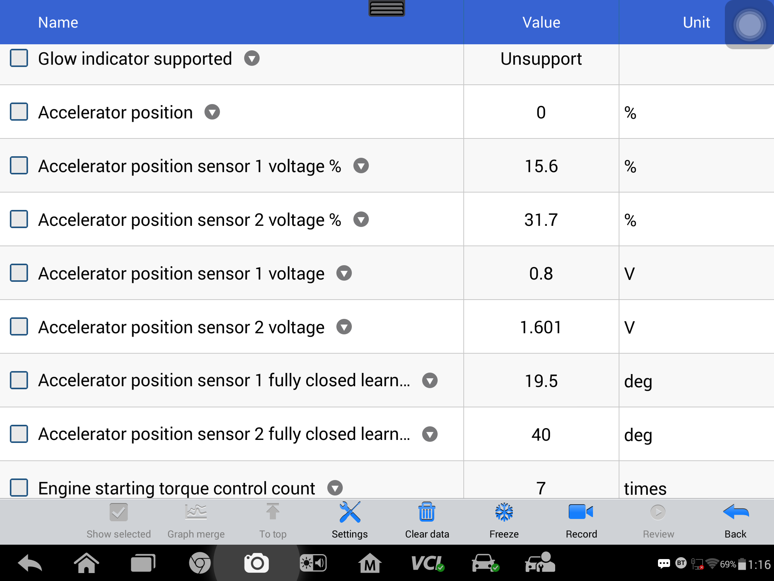The width and height of the screenshot is (774, 581).
Task: Tick the Glow indicator supported checkbox
Action: pyautogui.click(x=19, y=58)
